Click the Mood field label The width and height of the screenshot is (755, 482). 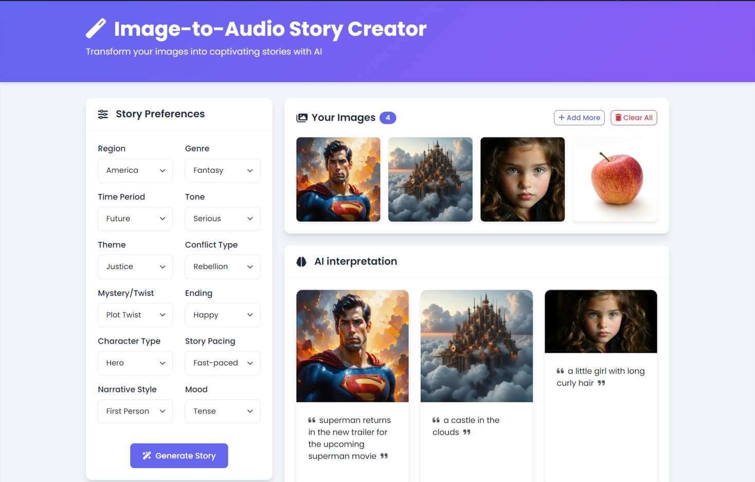pyautogui.click(x=196, y=389)
